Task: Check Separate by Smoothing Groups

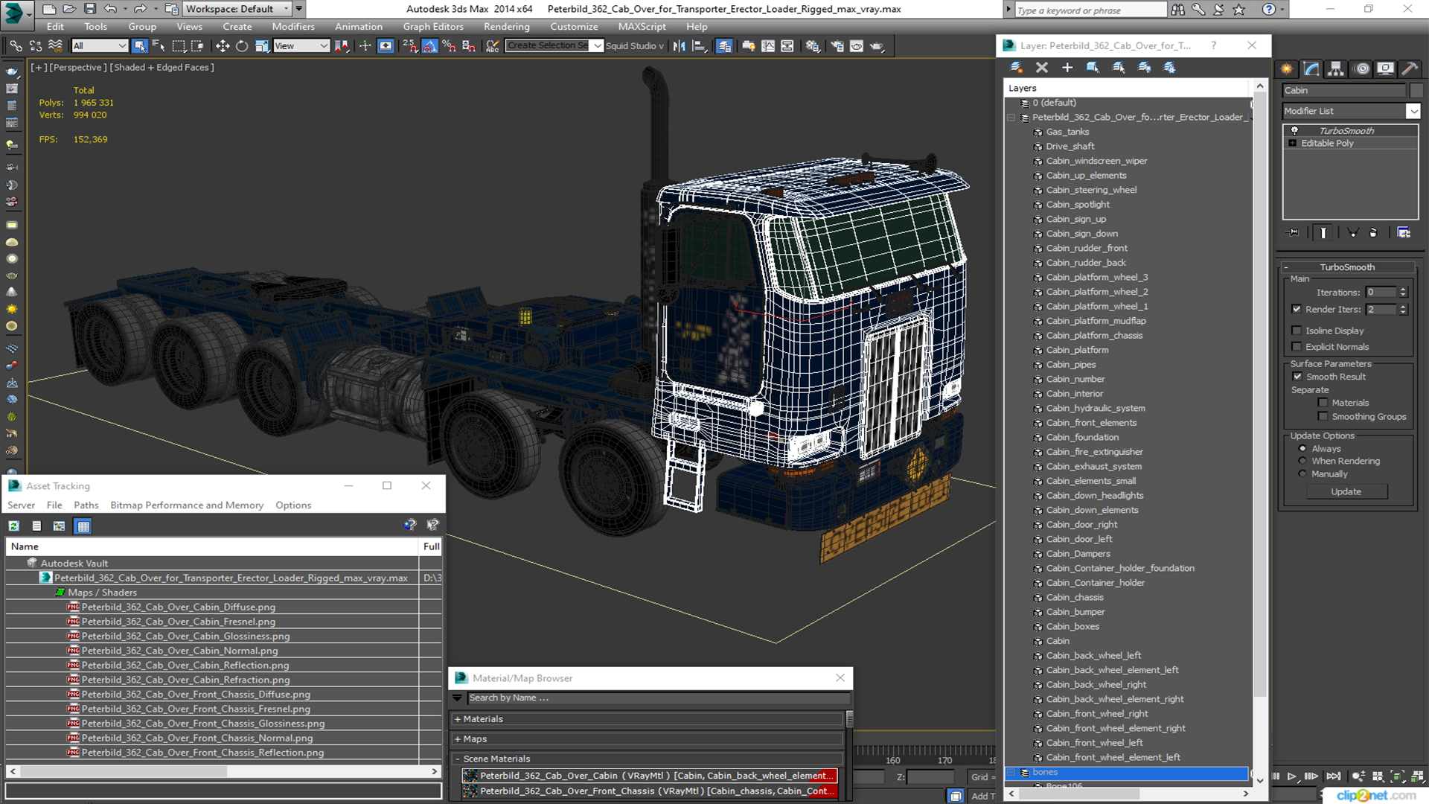Action: 1323,417
